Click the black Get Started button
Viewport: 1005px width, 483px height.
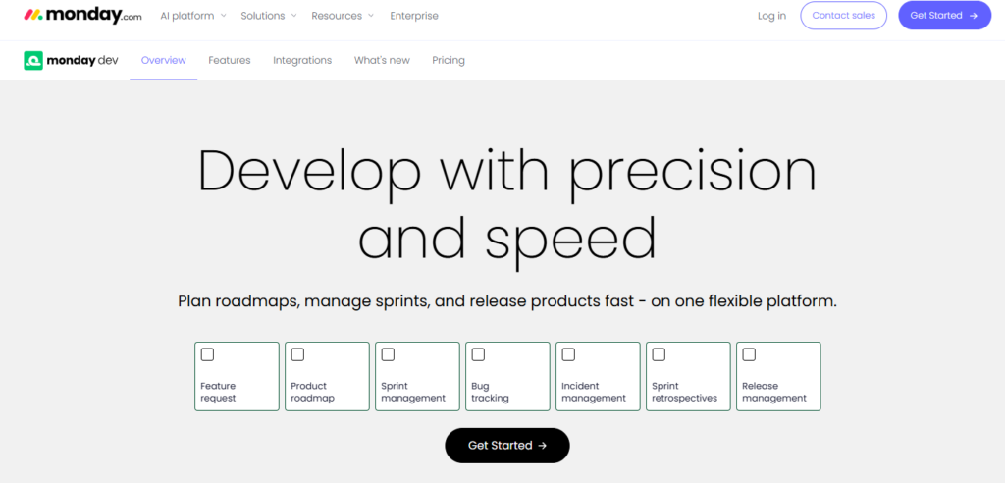[x=507, y=445]
